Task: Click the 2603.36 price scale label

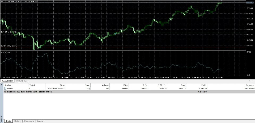Action: coord(249,45)
